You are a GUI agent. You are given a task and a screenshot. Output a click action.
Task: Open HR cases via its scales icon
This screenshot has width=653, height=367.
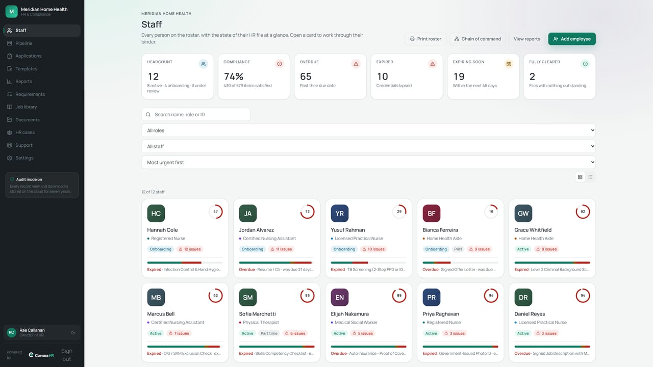click(x=10, y=133)
